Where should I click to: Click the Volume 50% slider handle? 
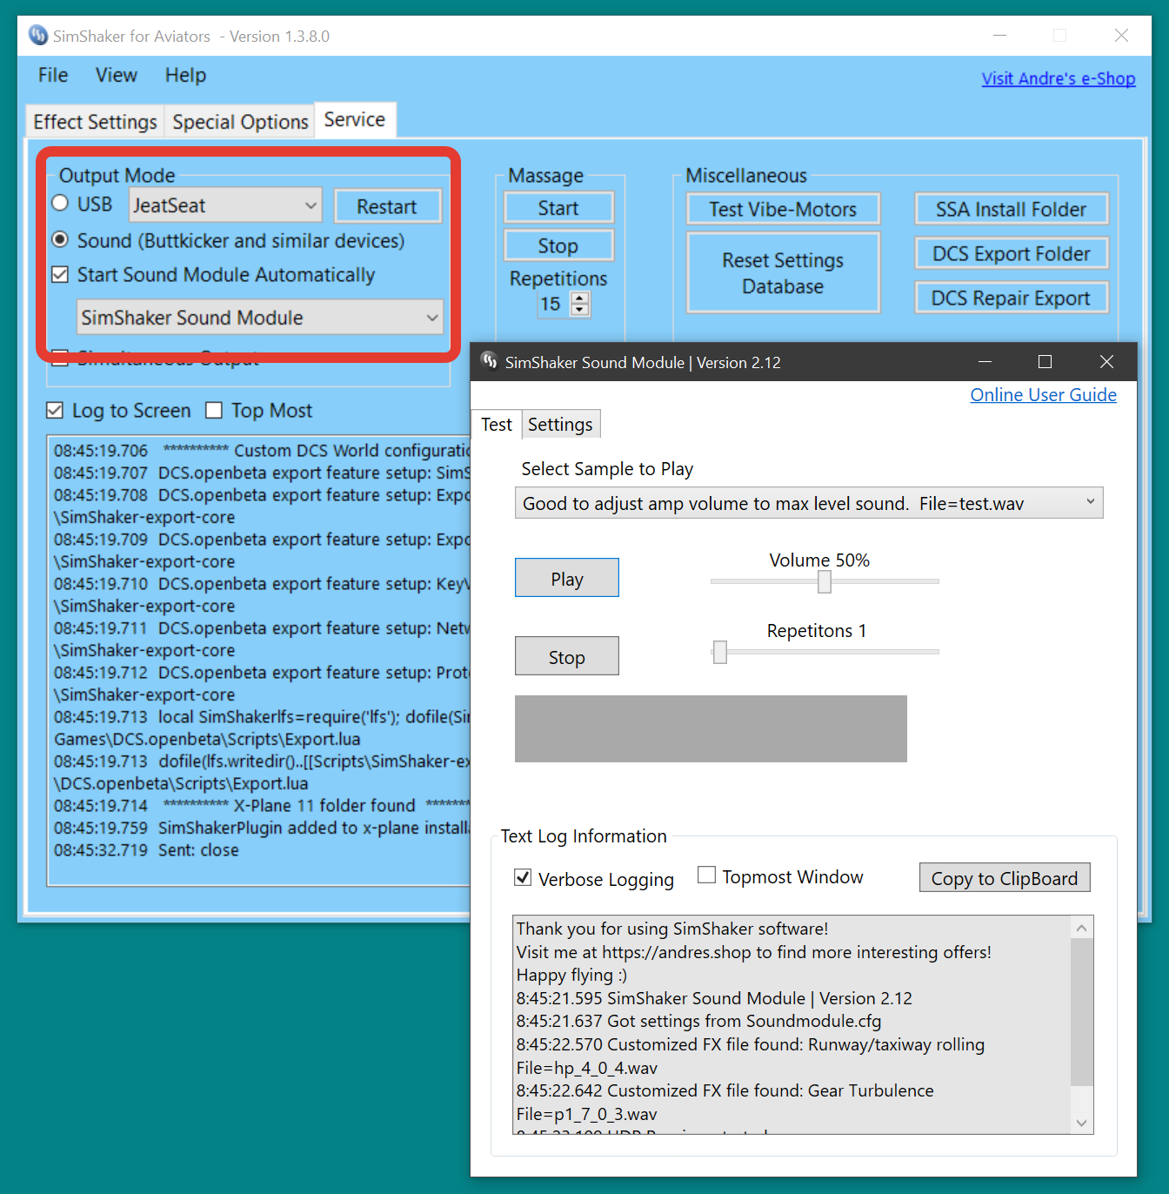[825, 581]
